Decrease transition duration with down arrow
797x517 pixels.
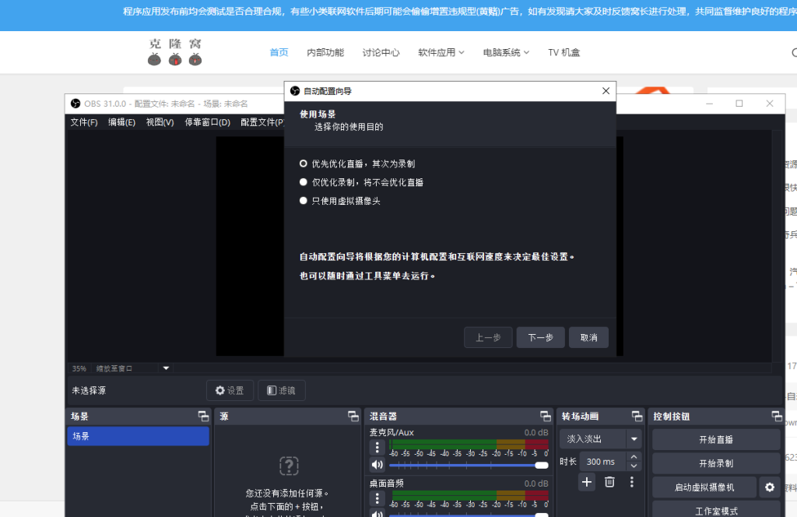tap(634, 466)
